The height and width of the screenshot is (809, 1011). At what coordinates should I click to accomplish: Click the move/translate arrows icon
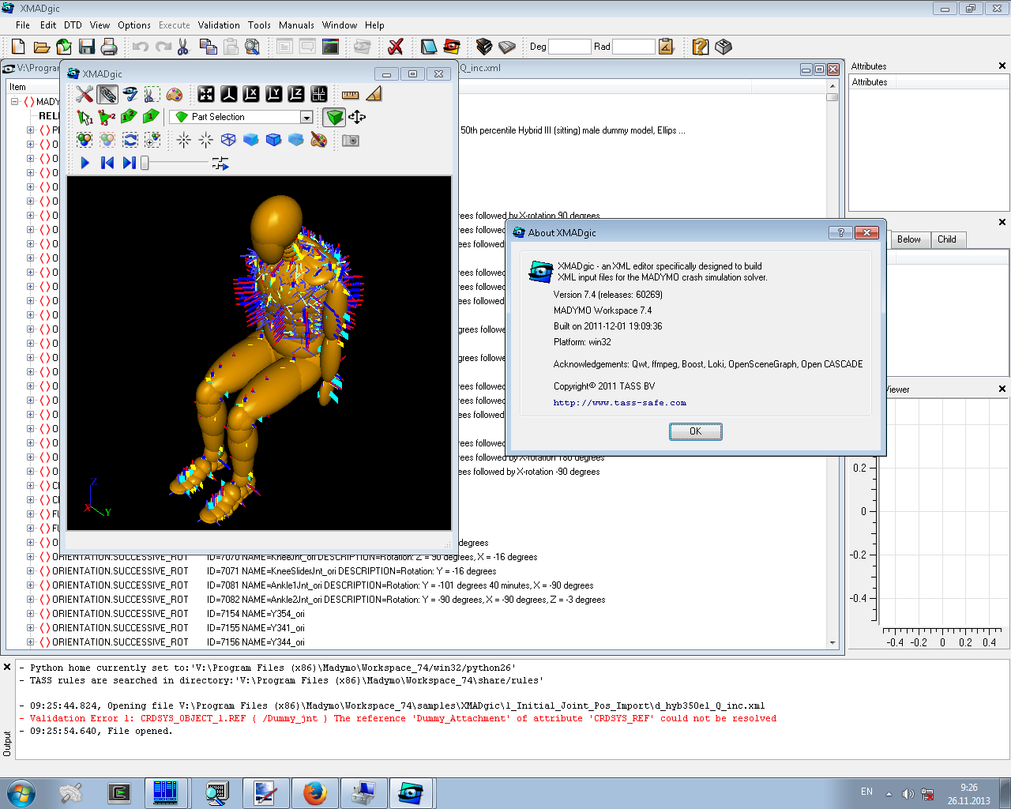tap(357, 117)
